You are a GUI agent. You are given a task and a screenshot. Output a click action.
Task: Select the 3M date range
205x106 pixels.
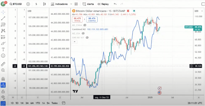[x=27, y=103]
